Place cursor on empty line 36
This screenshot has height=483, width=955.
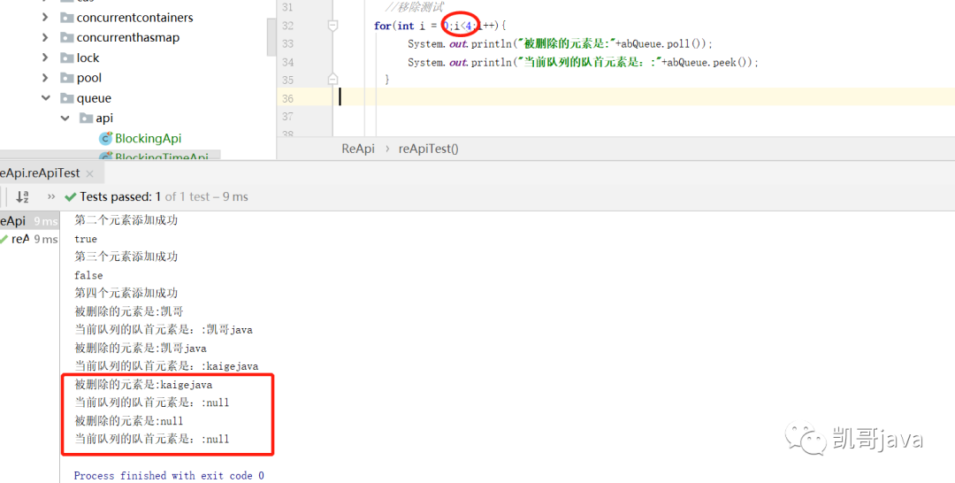[646, 97]
